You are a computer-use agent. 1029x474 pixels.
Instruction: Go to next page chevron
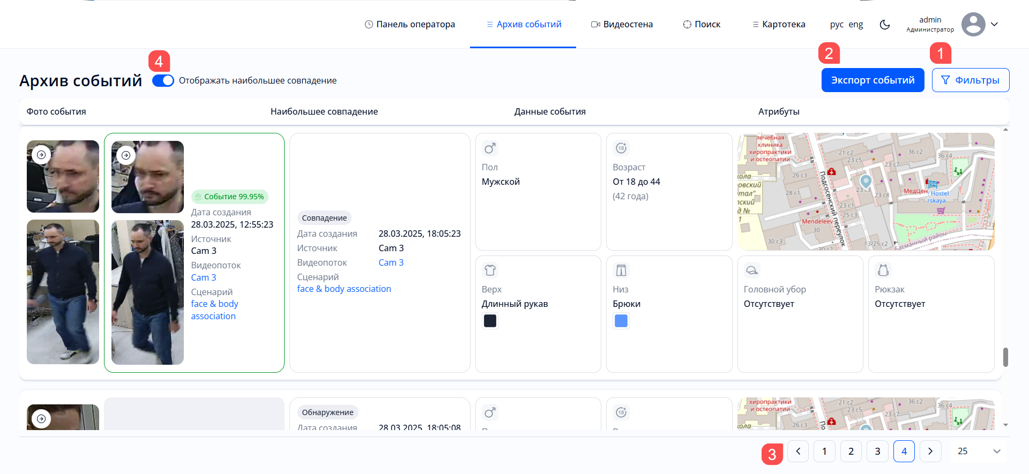coord(930,451)
